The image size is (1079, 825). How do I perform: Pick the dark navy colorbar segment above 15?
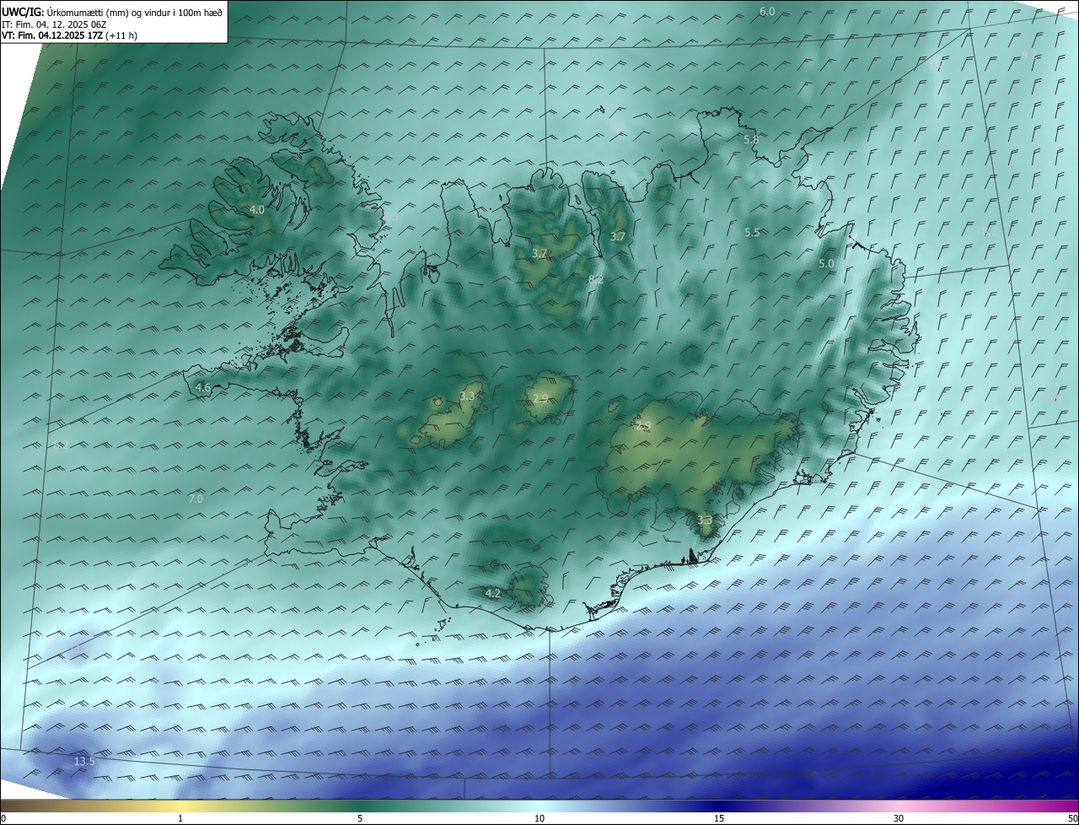click(719, 806)
